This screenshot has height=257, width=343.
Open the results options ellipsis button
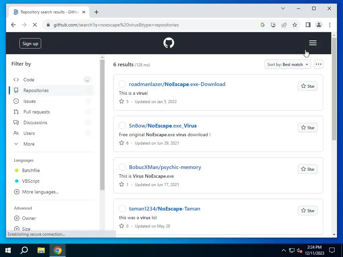[318, 65]
